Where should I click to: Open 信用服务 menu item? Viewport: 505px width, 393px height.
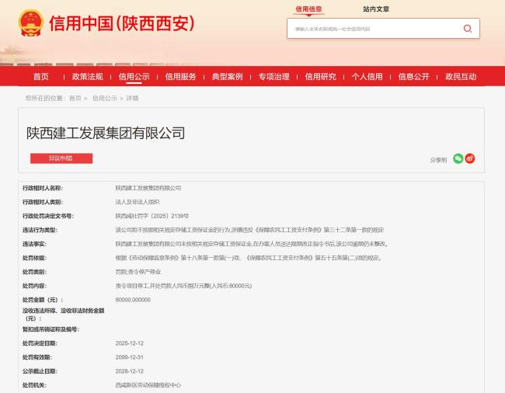pos(181,77)
